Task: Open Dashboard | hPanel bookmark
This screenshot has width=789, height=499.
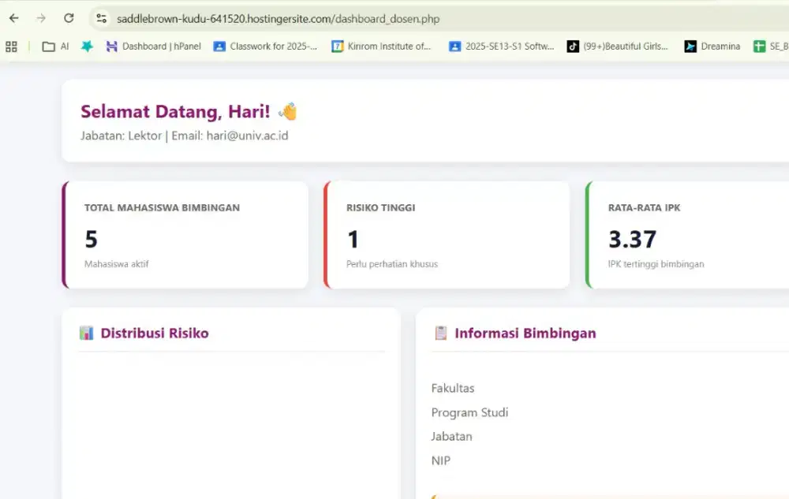Action: pos(154,47)
